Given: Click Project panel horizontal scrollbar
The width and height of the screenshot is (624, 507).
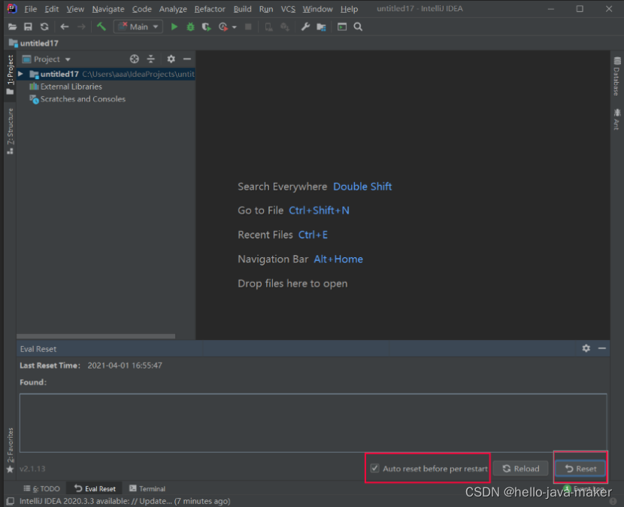Looking at the screenshot, I should pos(96,336).
